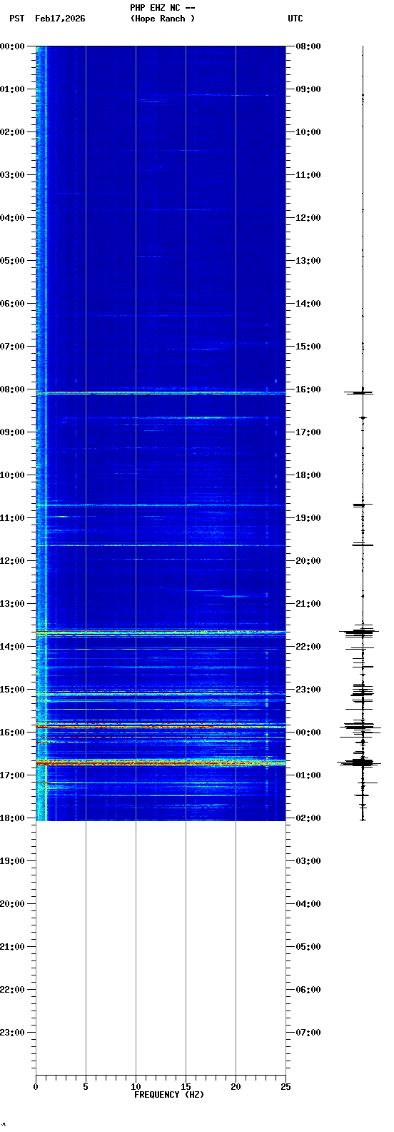This screenshot has height=1132, width=394.
Task: Click the station title 'PHP EHZ NC --'
Action: pos(162,8)
